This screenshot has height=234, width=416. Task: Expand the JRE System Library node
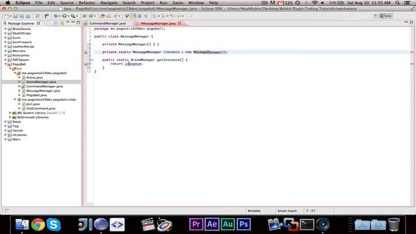(x=10, y=112)
